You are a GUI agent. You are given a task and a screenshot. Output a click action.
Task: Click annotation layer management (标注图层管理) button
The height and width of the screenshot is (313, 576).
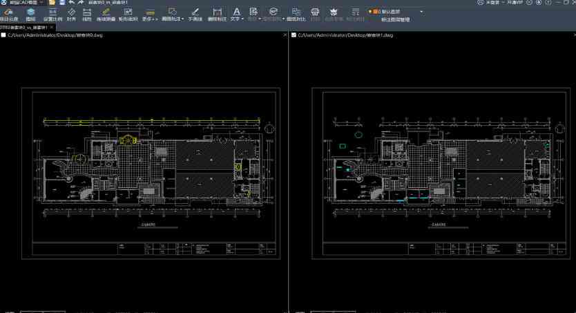click(x=395, y=19)
